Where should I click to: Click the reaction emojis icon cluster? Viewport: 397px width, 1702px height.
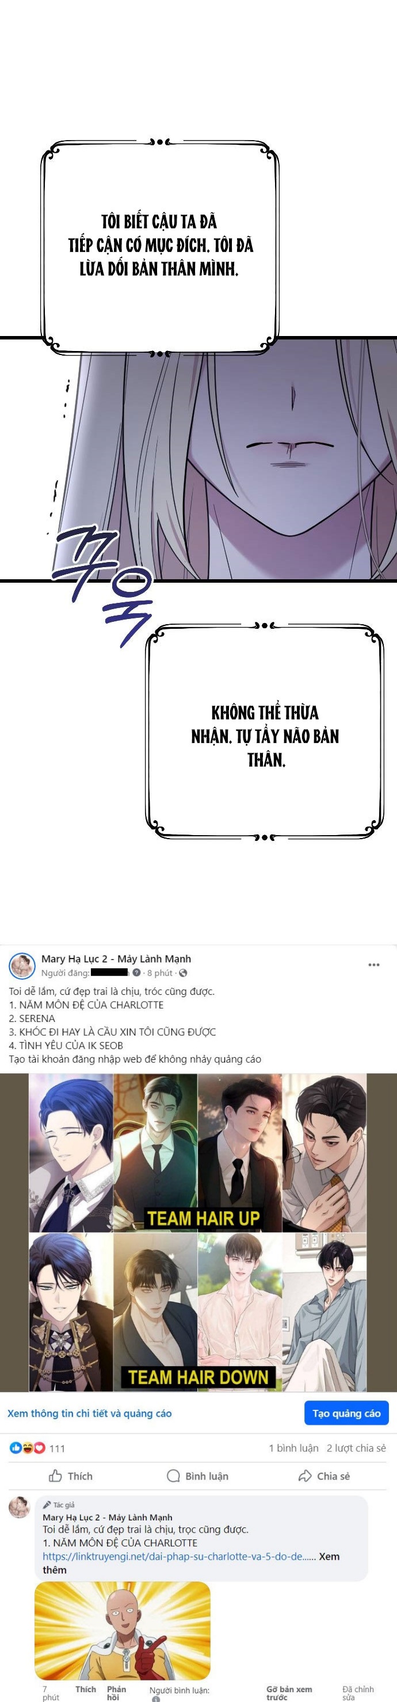click(x=28, y=1448)
